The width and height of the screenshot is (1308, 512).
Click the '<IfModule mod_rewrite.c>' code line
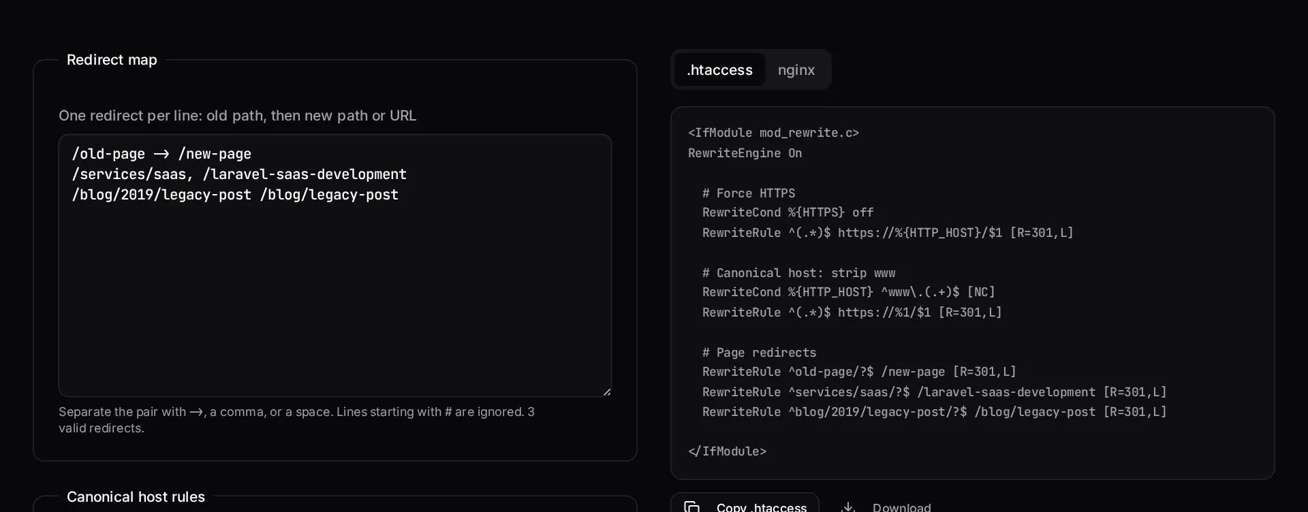pyautogui.click(x=773, y=133)
